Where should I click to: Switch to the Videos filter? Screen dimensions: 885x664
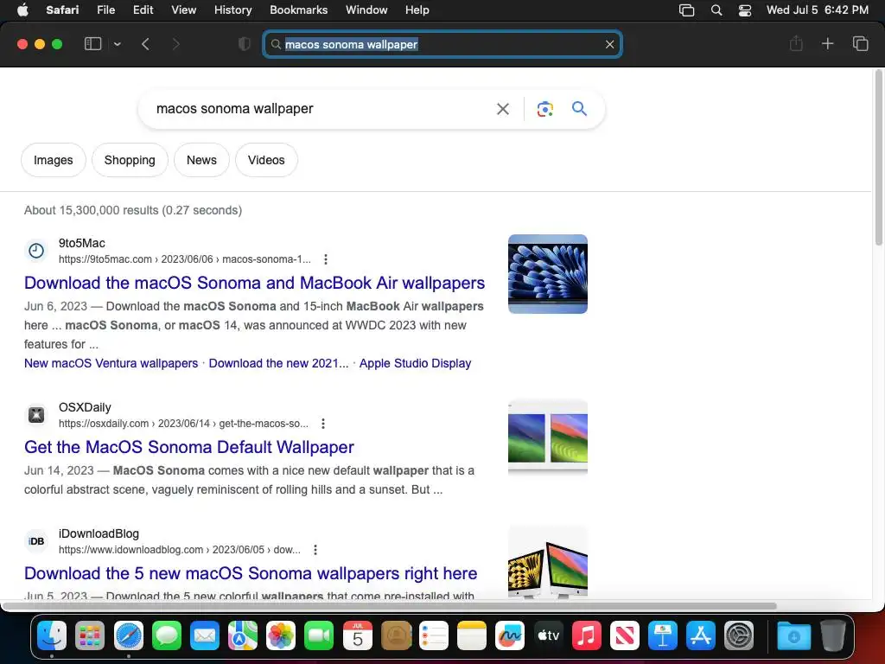coord(266,160)
